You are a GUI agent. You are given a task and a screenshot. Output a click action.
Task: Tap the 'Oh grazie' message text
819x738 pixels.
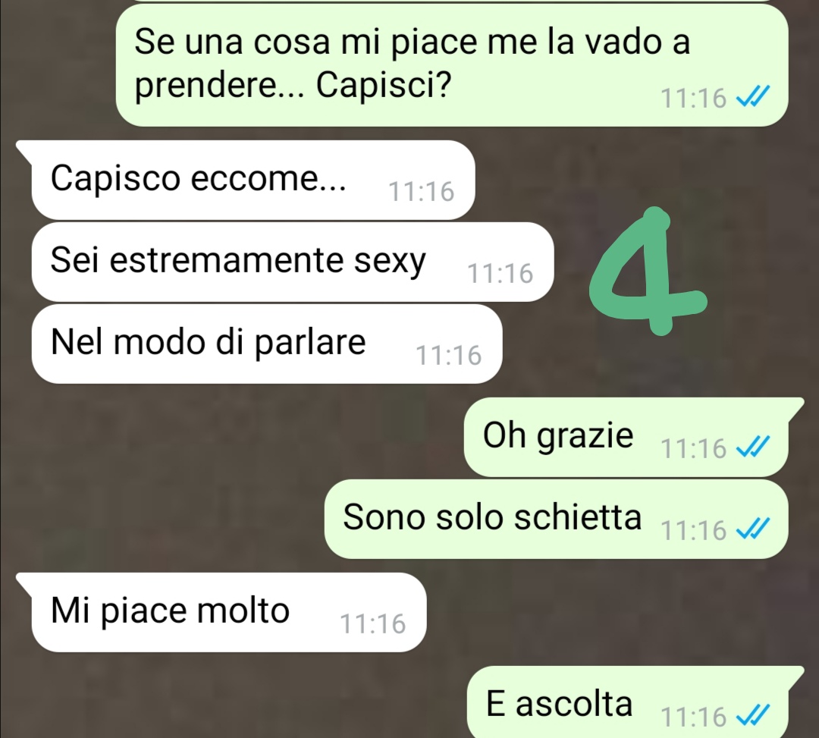[x=558, y=435]
